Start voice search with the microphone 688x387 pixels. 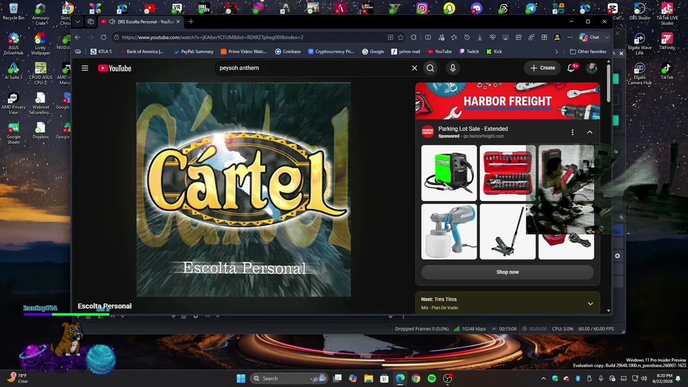pyautogui.click(x=453, y=68)
